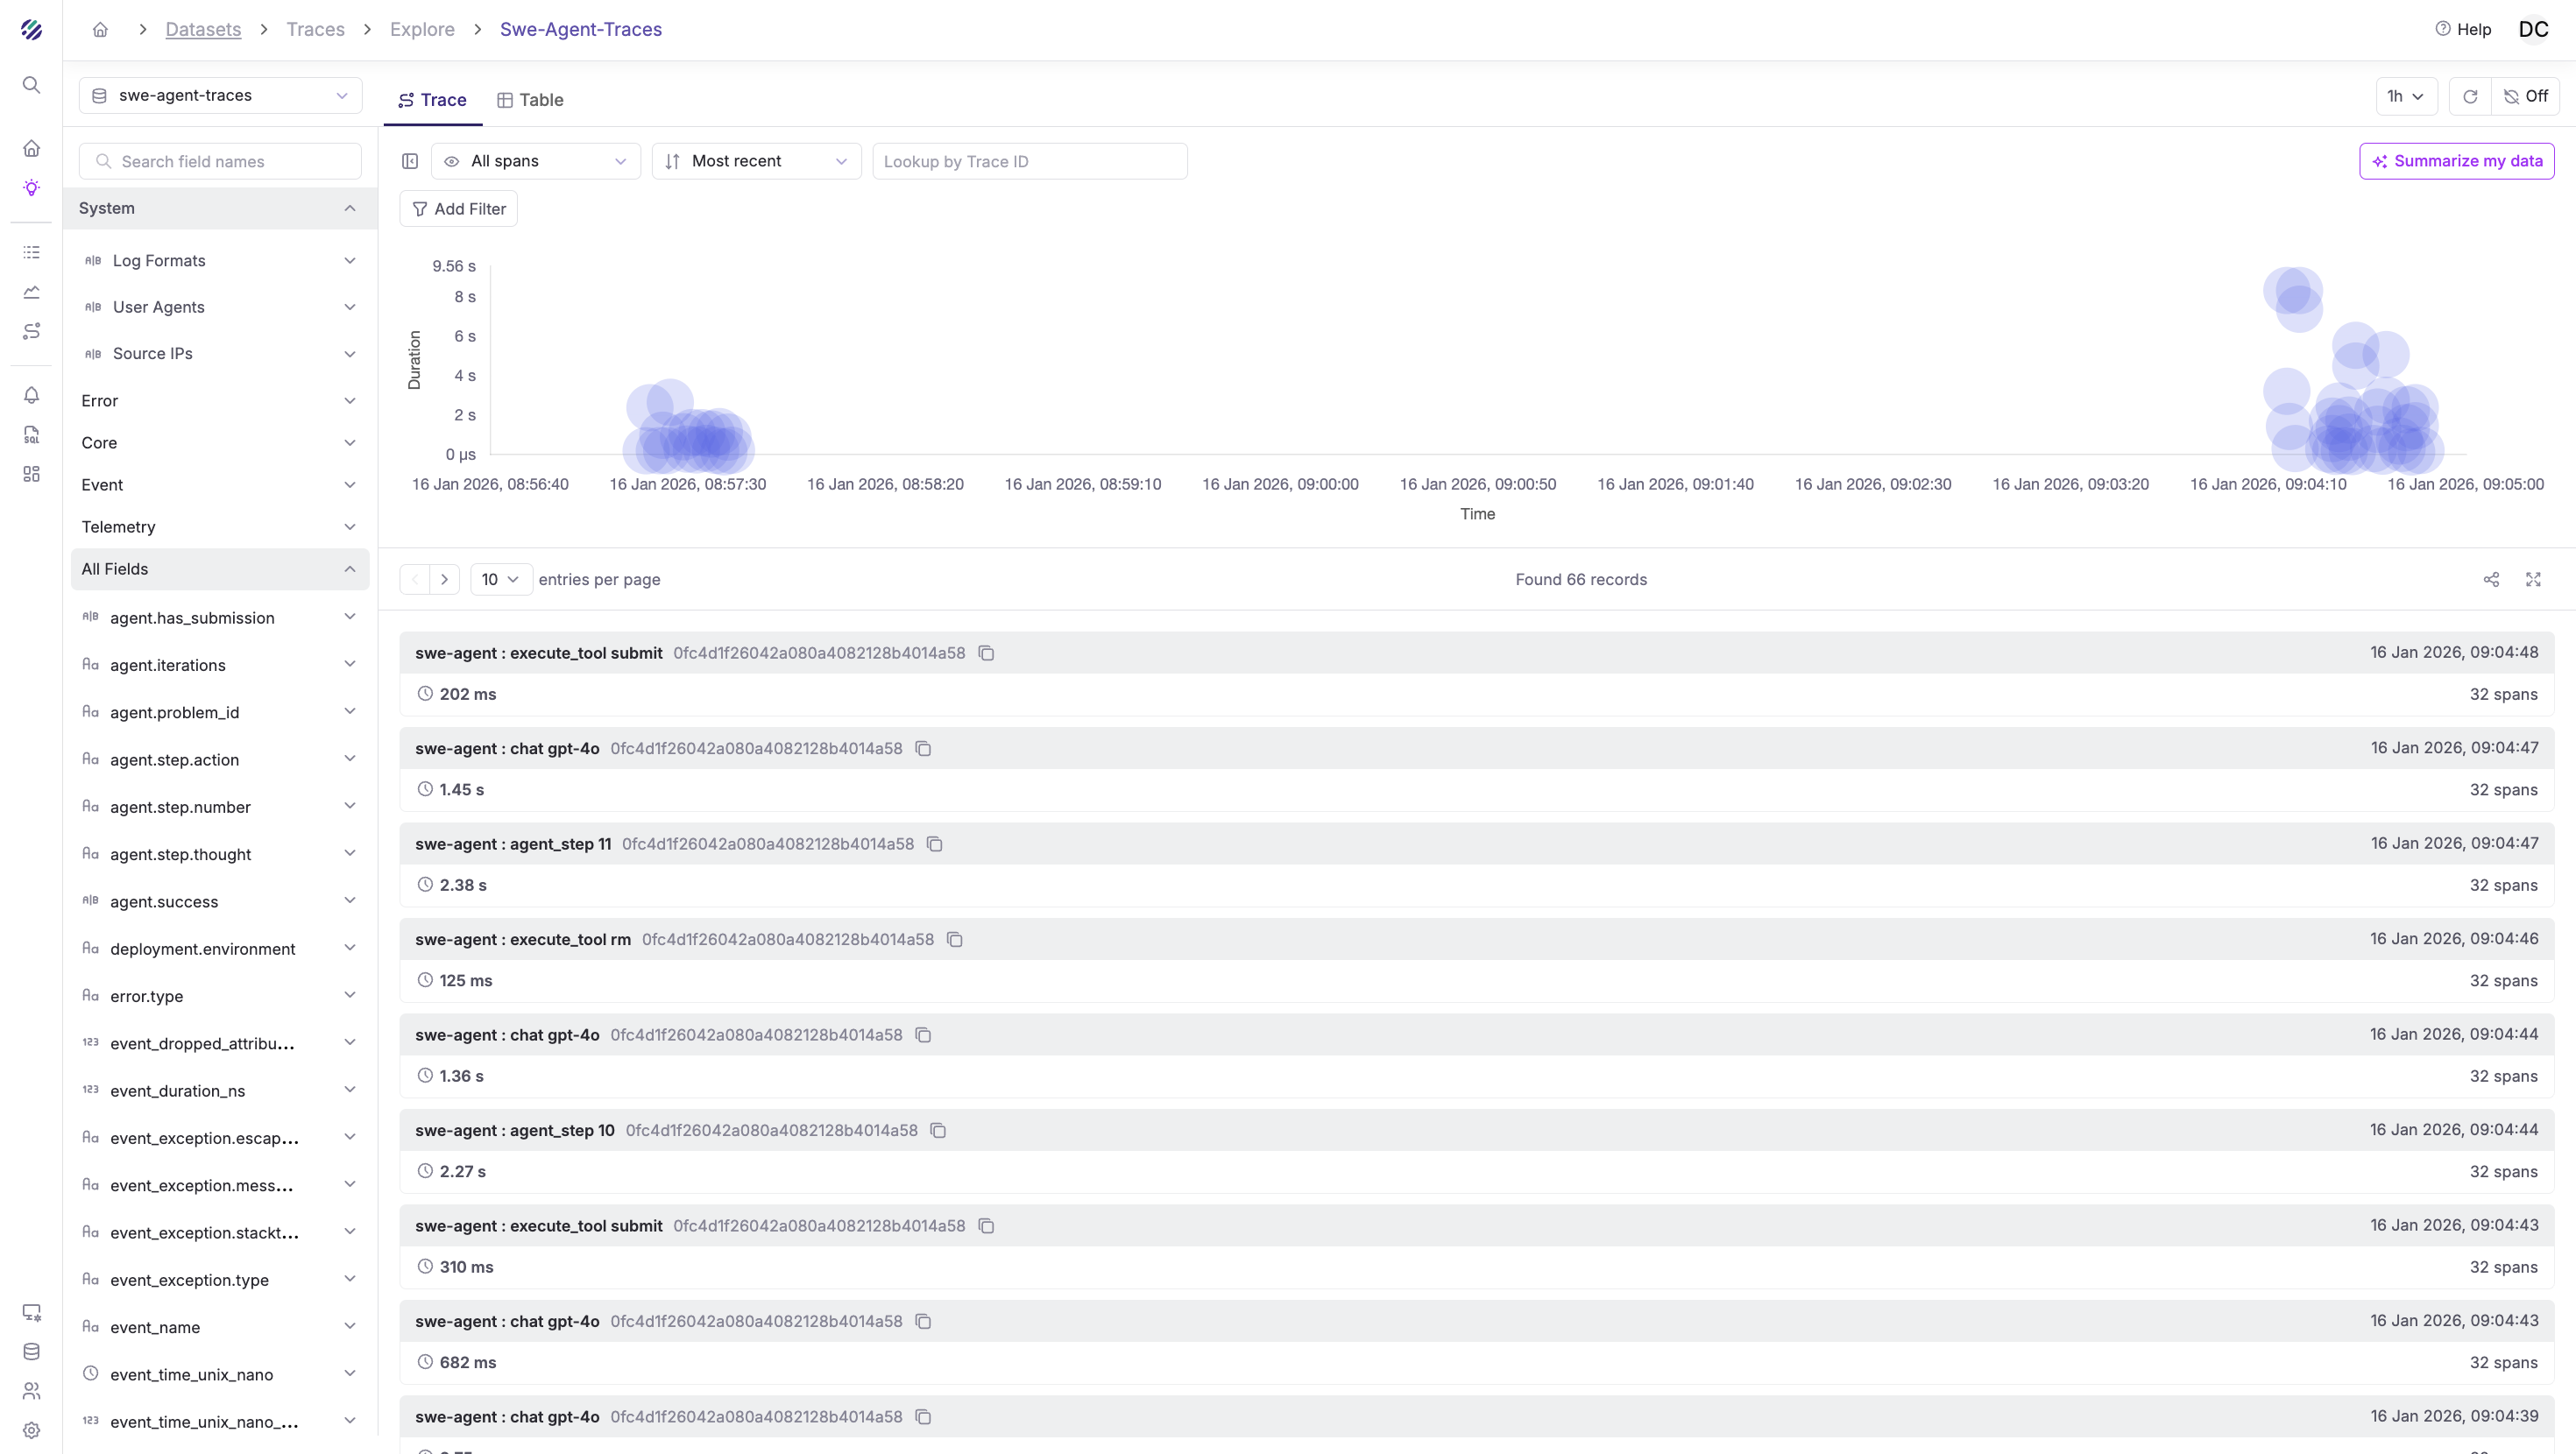Open the alerts bell icon in the sidebar
This screenshot has width=2576, height=1454.
(31, 395)
